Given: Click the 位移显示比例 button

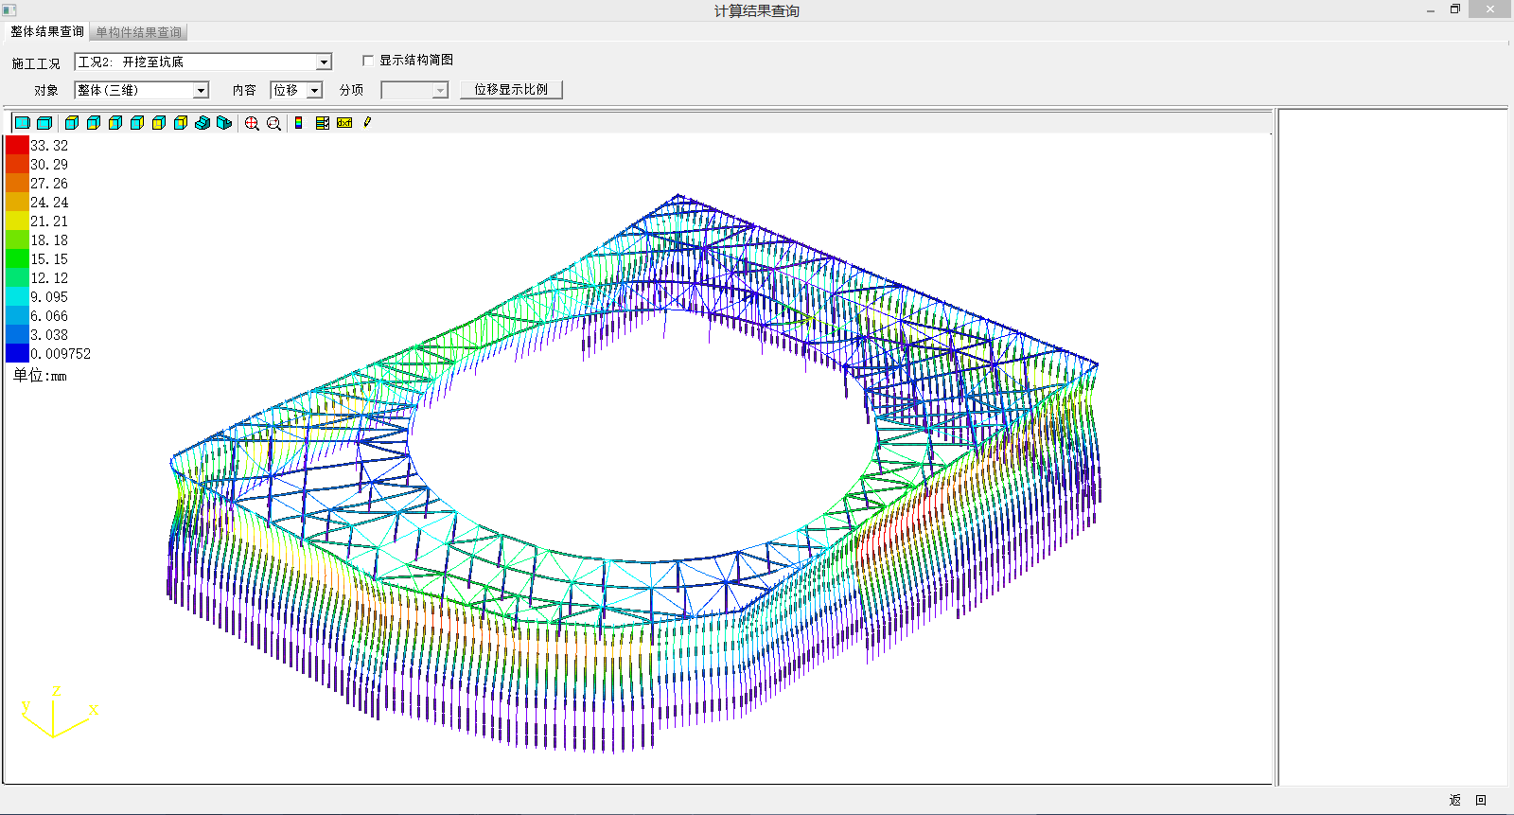Looking at the screenshot, I should click(511, 90).
